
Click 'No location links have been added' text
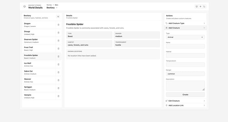(x=82, y=56)
